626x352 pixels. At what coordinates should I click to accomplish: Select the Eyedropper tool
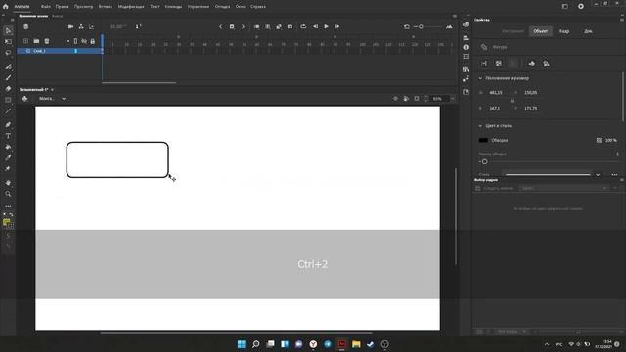[8, 157]
